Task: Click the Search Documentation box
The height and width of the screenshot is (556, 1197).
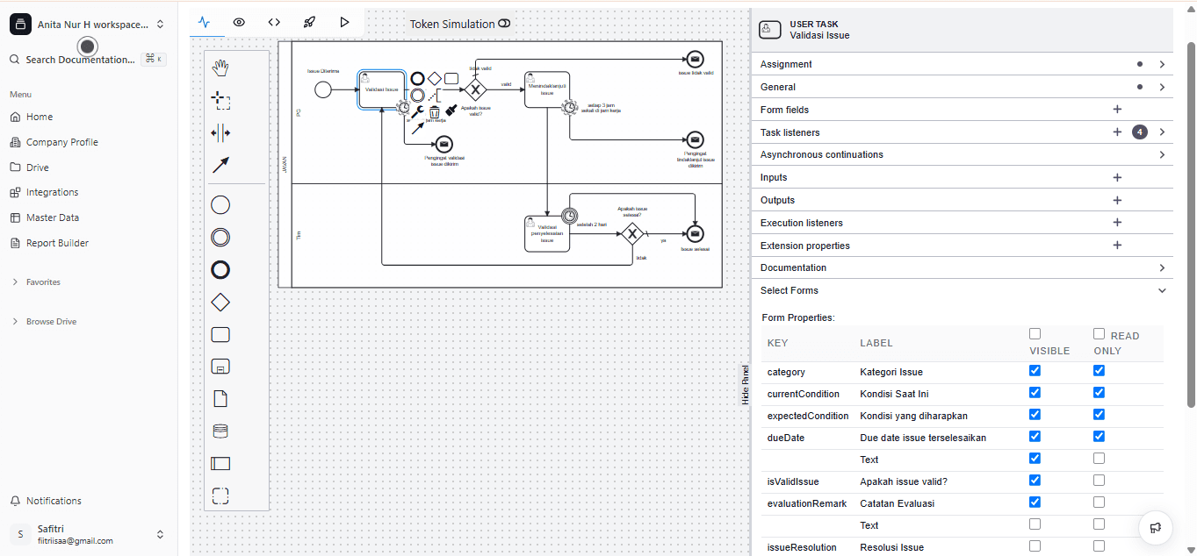Action: [x=80, y=60]
